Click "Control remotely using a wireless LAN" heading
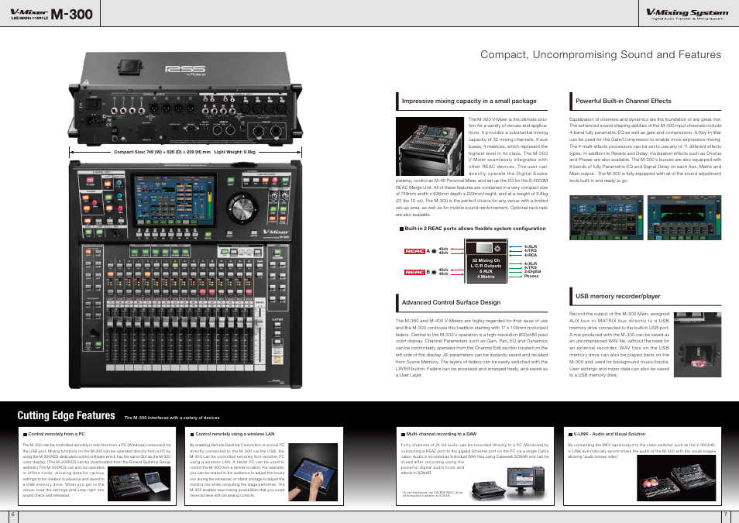This screenshot has width=739, height=523. 235,434
